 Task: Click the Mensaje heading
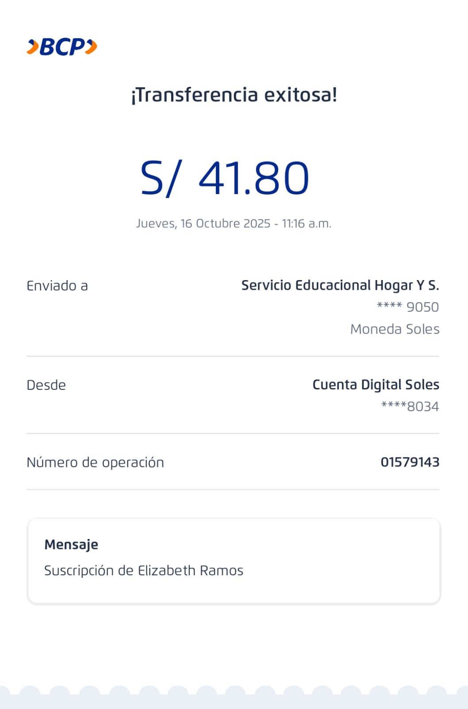pyautogui.click(x=71, y=544)
